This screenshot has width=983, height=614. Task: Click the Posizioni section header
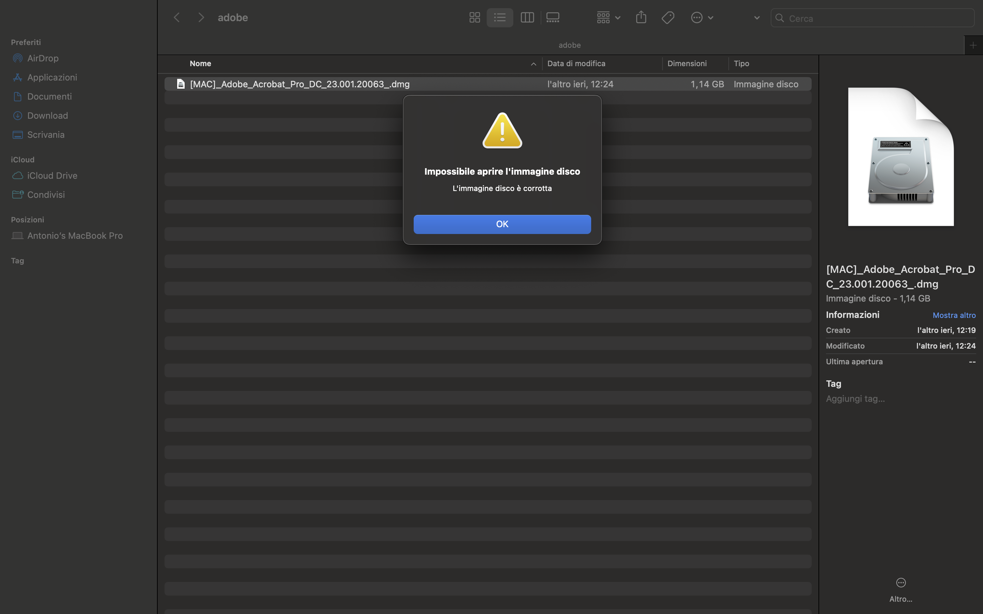click(27, 220)
